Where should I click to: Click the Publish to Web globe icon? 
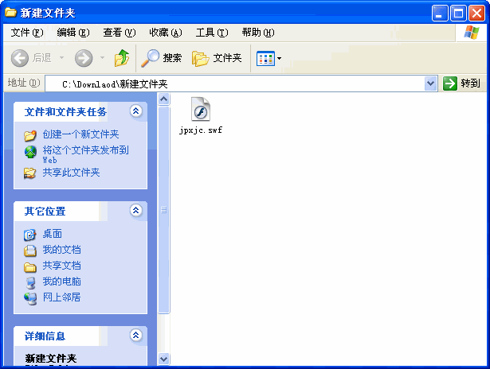point(30,152)
